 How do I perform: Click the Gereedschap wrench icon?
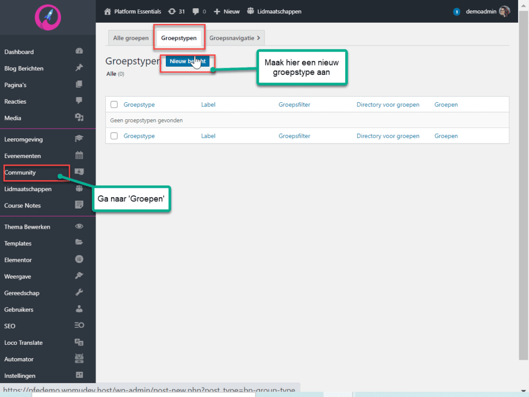click(79, 292)
